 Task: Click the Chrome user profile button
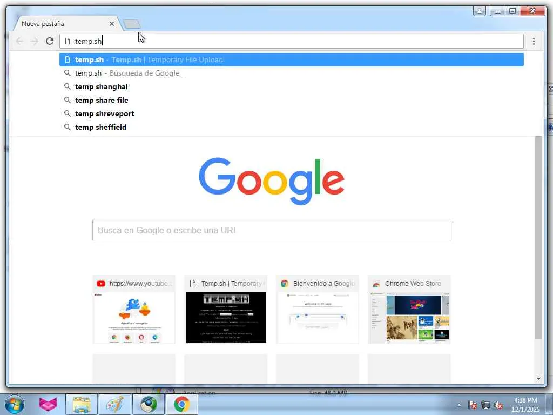(x=480, y=11)
